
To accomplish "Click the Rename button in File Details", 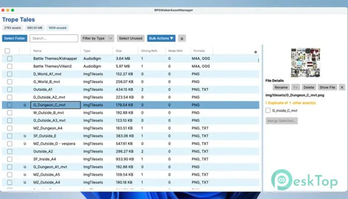I will 281,87.
